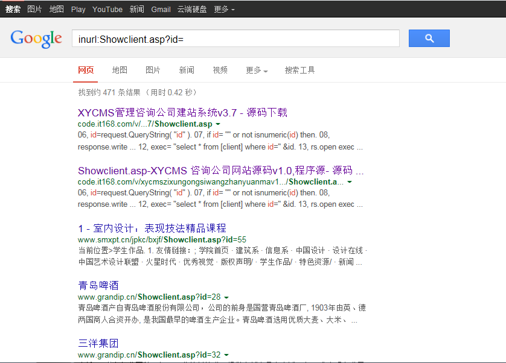The width and height of the screenshot is (506, 363).
Task: Open 搜索 in the top black bar
Action: pos(13,10)
